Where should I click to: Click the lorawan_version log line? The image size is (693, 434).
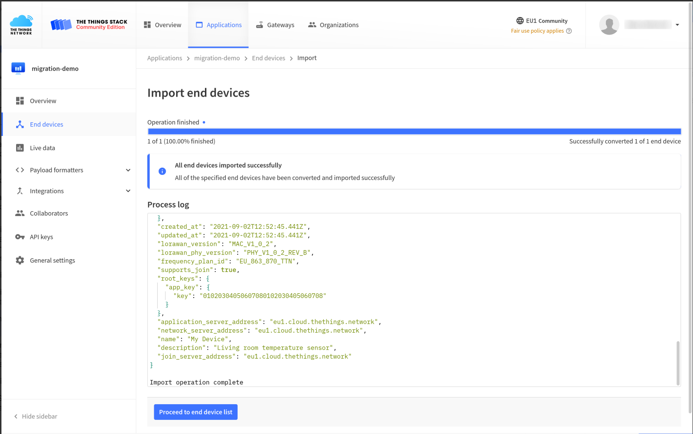[217, 244]
